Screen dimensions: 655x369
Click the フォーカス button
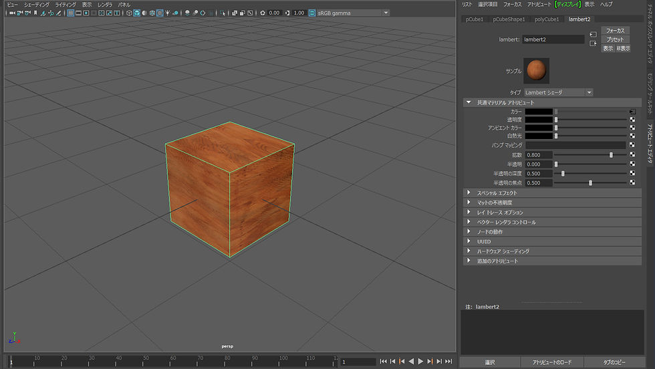point(616,31)
